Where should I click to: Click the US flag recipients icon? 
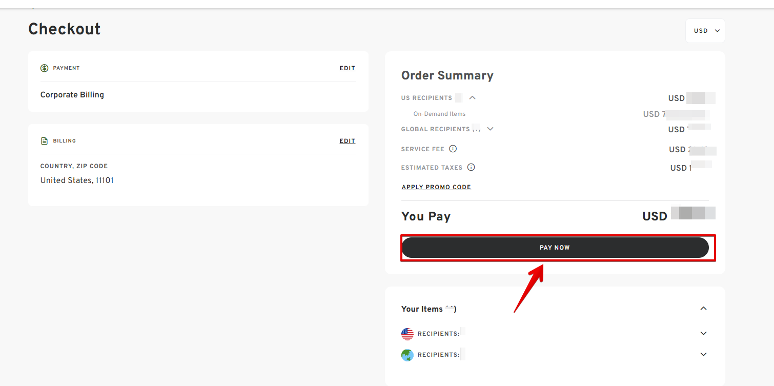[x=408, y=334]
